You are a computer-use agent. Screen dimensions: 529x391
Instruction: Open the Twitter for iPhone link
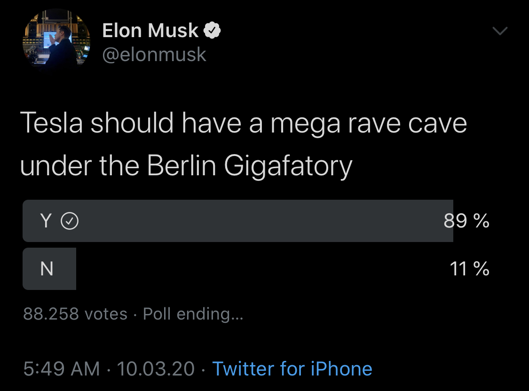292,369
